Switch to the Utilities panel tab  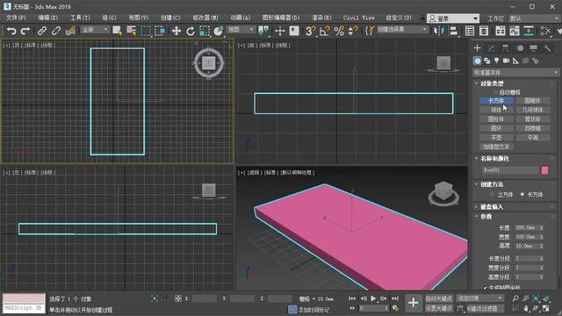click(x=547, y=48)
